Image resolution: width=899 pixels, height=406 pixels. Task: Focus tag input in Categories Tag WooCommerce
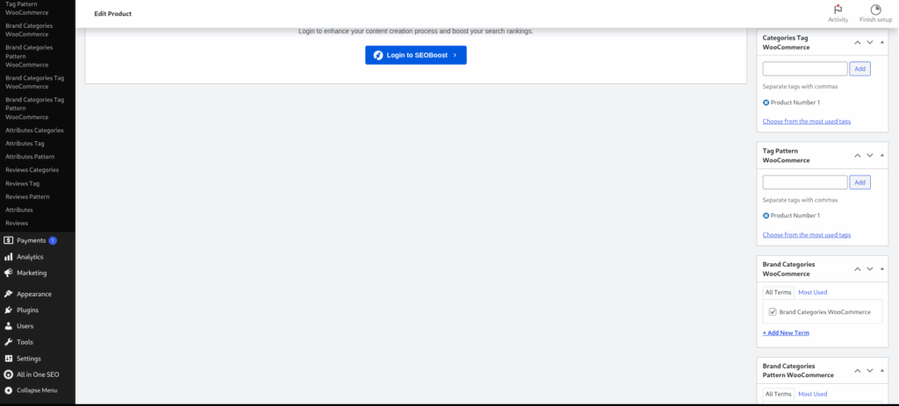pos(805,68)
